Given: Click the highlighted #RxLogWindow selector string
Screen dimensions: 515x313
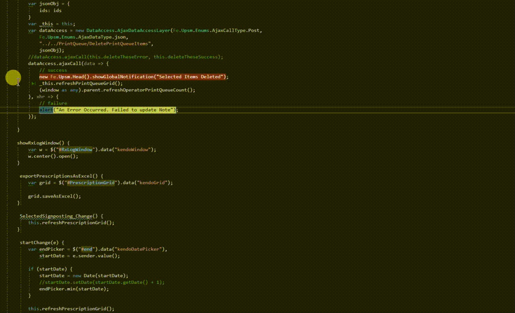Looking at the screenshot, I should click(75, 149).
